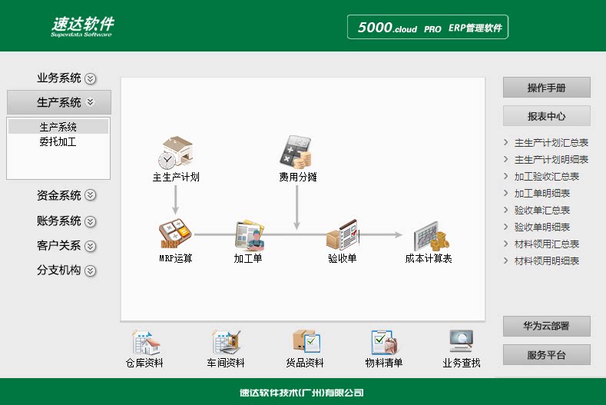Click the 分支机构 menu label

tap(58, 270)
